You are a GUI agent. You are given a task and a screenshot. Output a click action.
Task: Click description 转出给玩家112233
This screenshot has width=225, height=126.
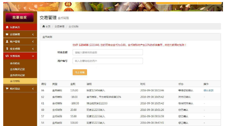click(x=97, y=103)
